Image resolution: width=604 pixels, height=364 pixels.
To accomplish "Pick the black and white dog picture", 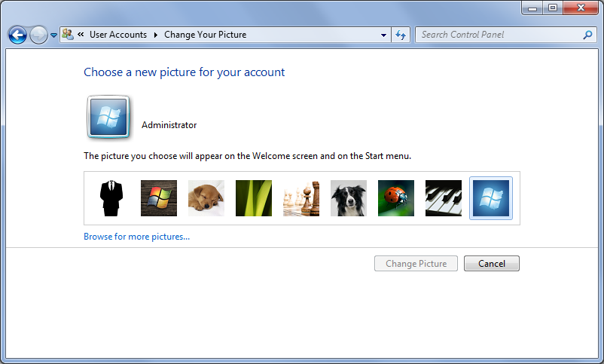I will (x=349, y=198).
